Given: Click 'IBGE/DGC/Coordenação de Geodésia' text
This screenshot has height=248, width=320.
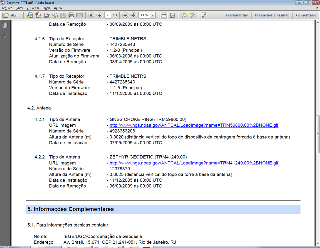Looking at the screenshot, I should click(103, 236).
